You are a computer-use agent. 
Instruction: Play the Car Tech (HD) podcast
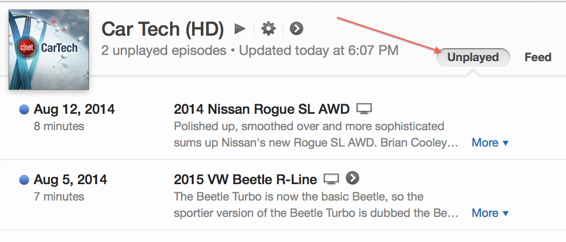tap(240, 28)
